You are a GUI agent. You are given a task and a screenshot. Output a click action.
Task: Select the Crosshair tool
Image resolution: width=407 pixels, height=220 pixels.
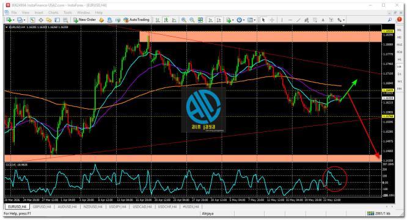pyautogui.click(x=272, y=20)
